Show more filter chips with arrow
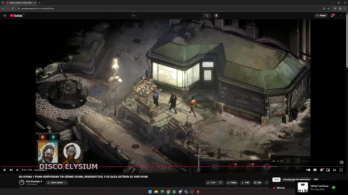Image resolution: width=348 pixels, height=195 pixels. click(x=324, y=180)
